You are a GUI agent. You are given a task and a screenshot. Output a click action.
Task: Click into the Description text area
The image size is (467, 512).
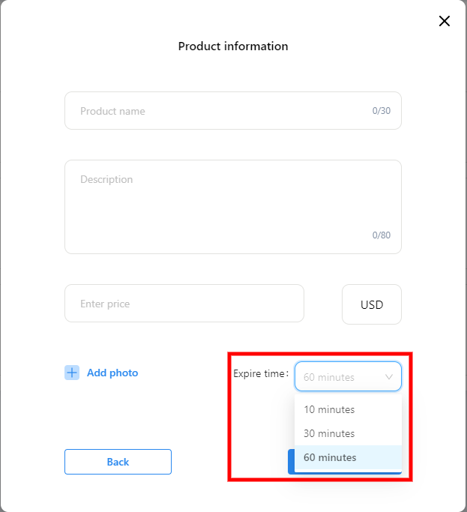click(x=232, y=207)
